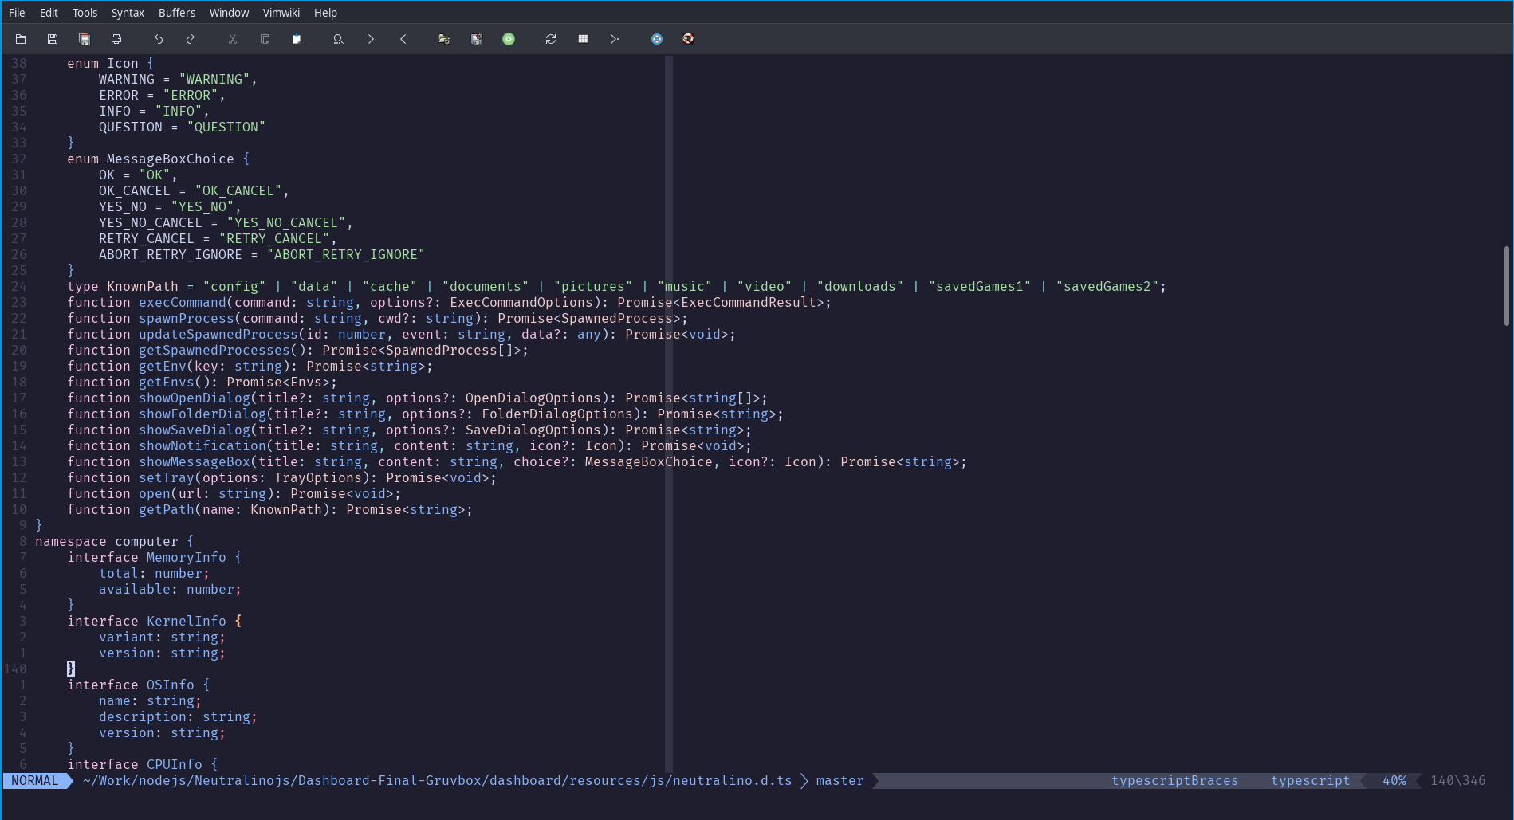
Task: Click the 'type KnownPath' line
Action: pos(616,287)
